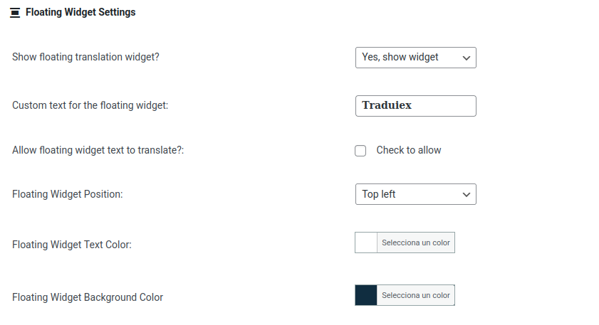Click 'Custom text for the floating widget' label

pyautogui.click(x=90, y=105)
